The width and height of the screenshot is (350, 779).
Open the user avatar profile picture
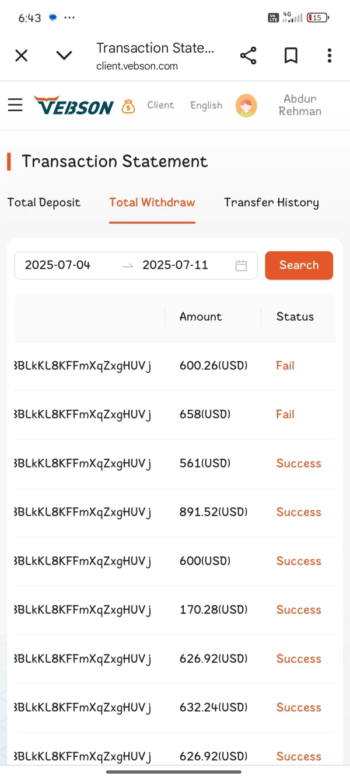coord(246,106)
